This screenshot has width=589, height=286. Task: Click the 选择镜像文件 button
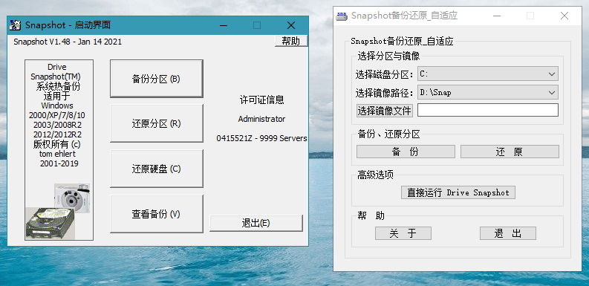385,111
